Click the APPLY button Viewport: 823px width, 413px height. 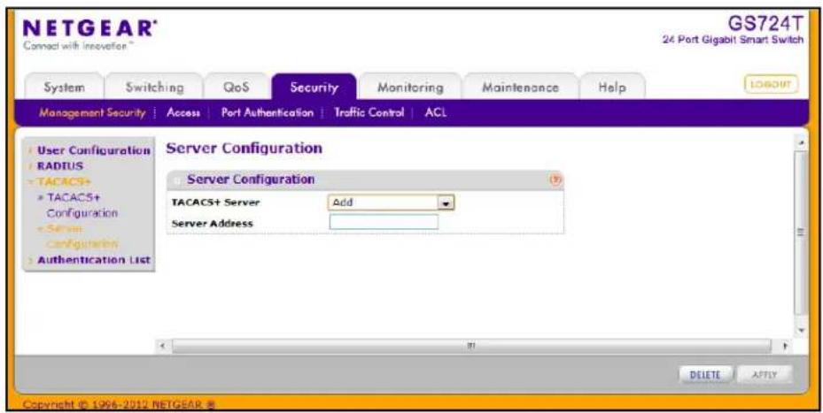pyautogui.click(x=764, y=375)
